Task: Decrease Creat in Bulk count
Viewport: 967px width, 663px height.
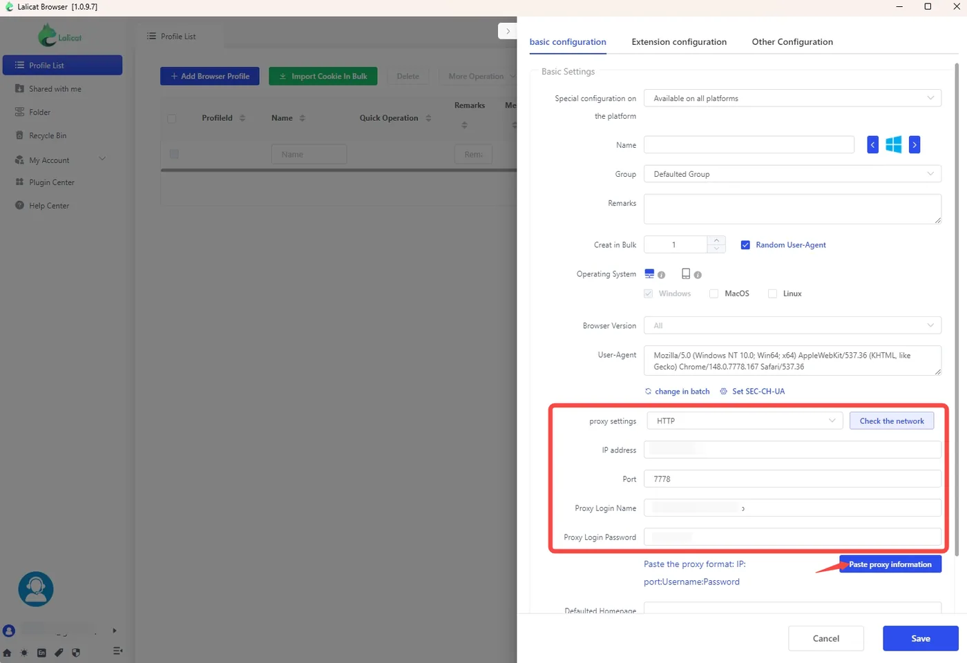Action: coord(716,249)
